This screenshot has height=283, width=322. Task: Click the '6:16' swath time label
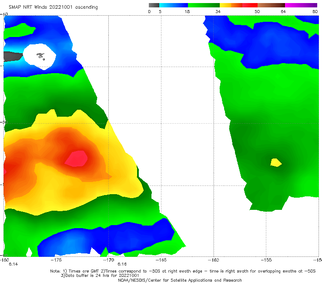pos(122,264)
